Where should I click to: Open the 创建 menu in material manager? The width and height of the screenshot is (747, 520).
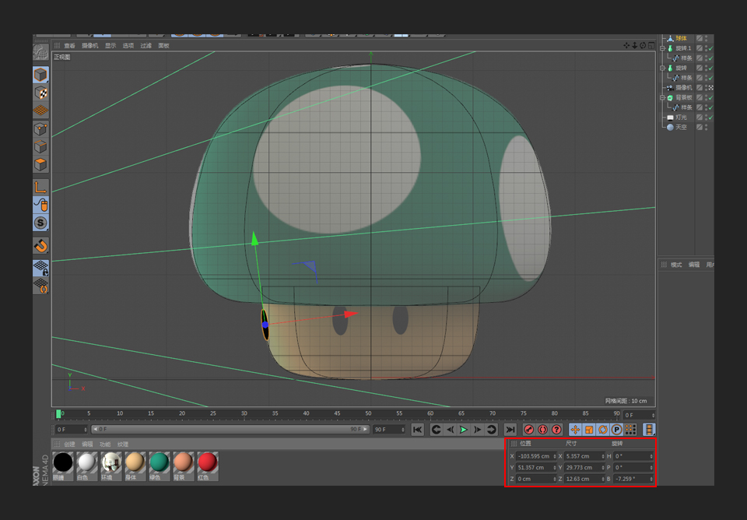tap(69, 444)
